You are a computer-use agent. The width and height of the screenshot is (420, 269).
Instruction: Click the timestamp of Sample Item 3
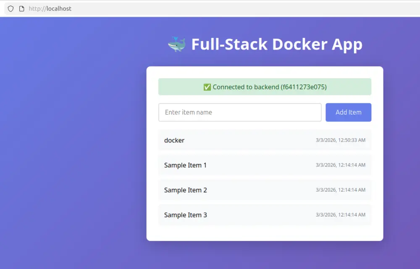pos(341,215)
